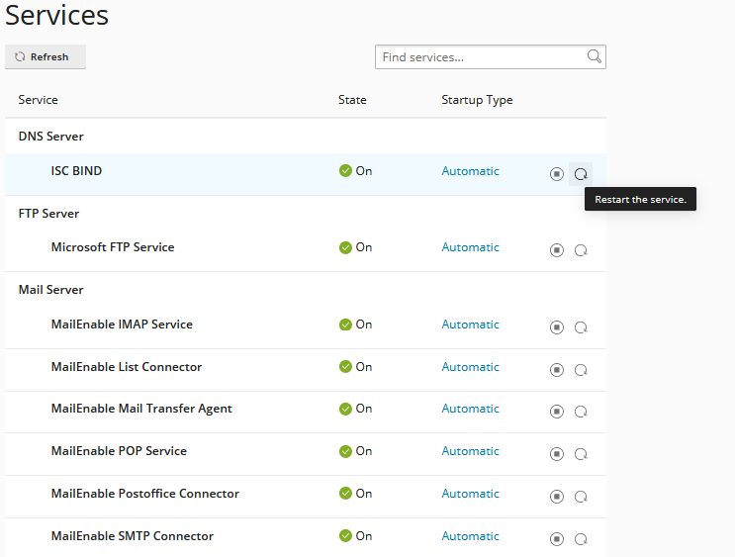Click the Startup Type column header

coord(477,100)
